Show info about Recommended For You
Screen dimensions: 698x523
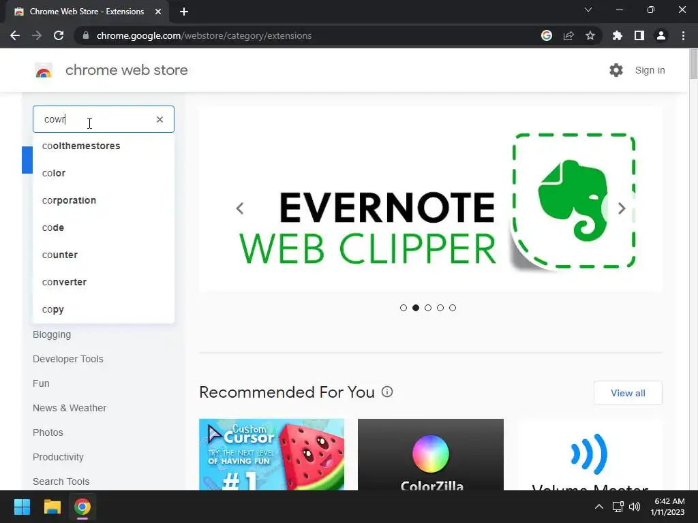click(x=387, y=392)
